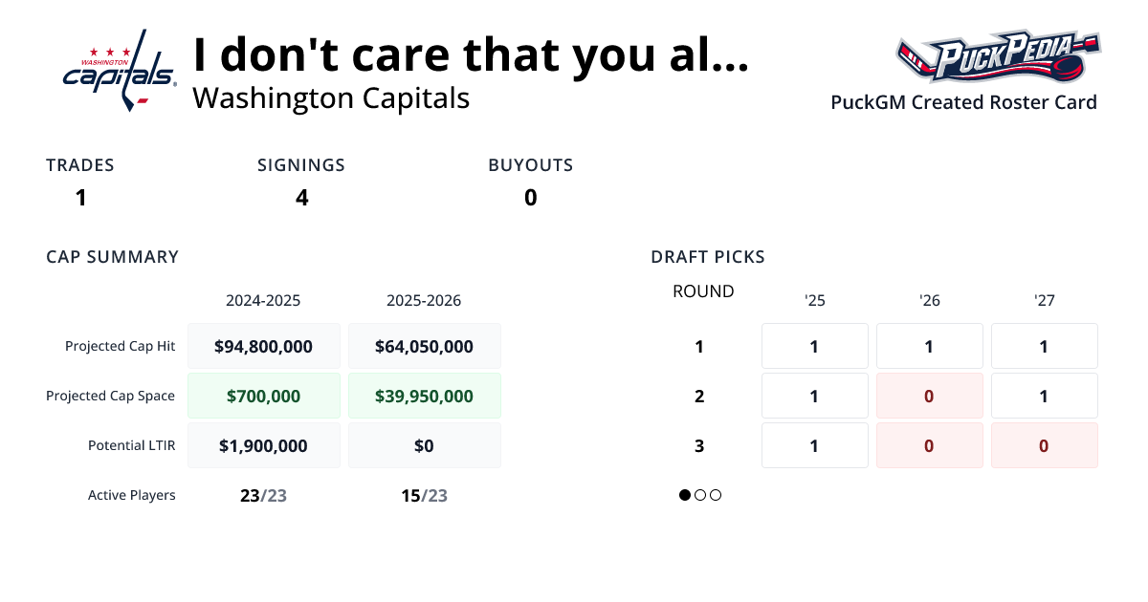Click the round 2 '26 draft pick box
This screenshot has height=602, width=1148.
(x=930, y=396)
